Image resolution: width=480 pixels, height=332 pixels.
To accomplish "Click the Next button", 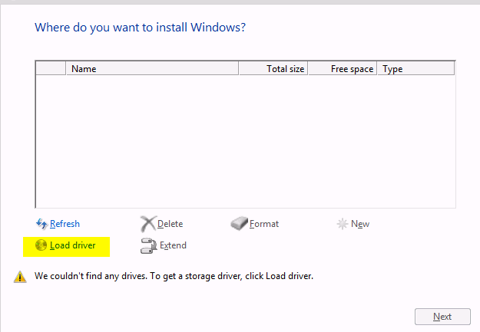I will (442, 317).
